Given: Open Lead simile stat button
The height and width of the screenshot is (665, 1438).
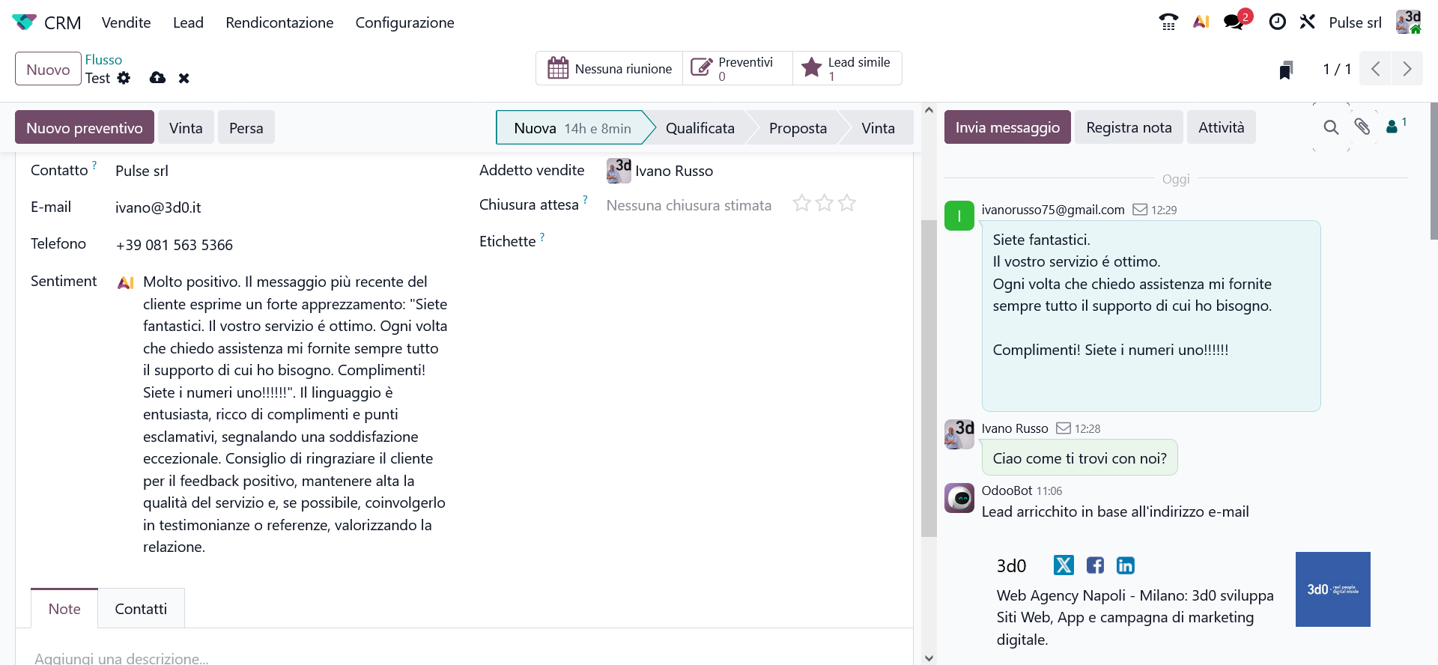Looking at the screenshot, I should (x=847, y=69).
